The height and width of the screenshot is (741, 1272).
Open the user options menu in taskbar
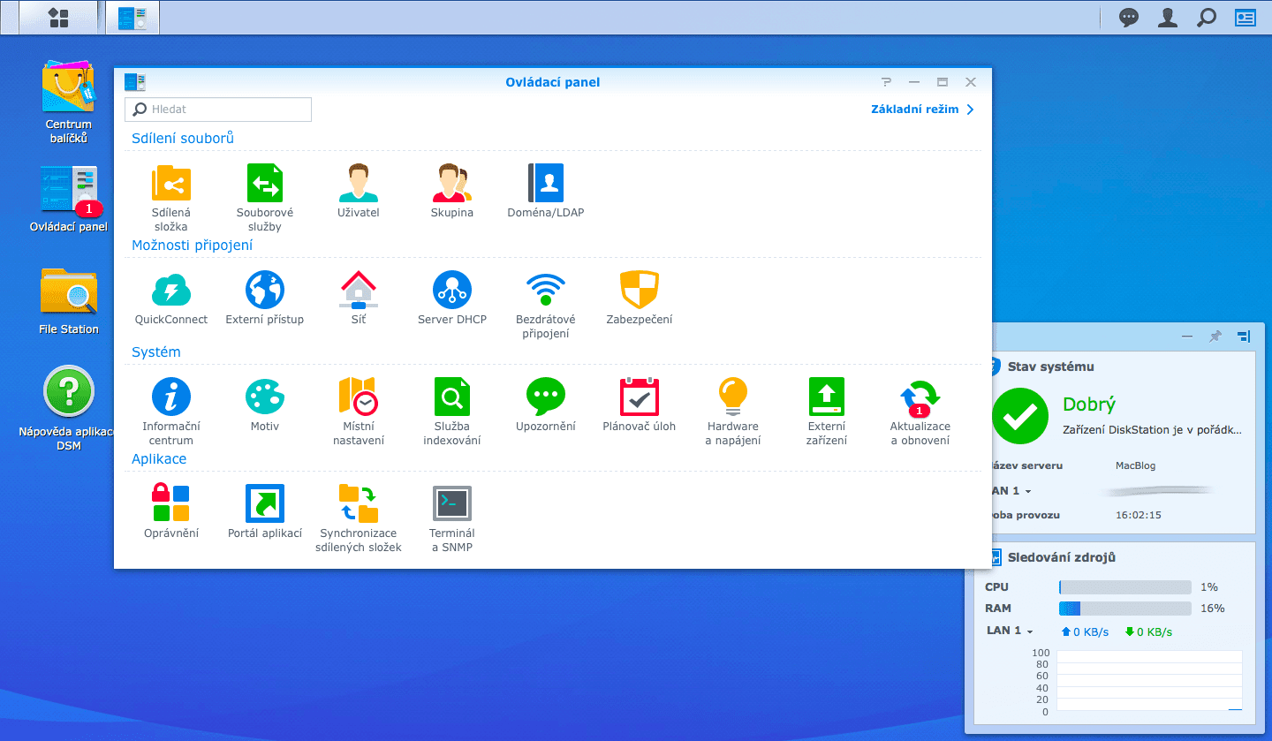[x=1168, y=18]
